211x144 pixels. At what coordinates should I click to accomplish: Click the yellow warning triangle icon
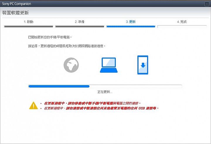[x=33, y=106]
